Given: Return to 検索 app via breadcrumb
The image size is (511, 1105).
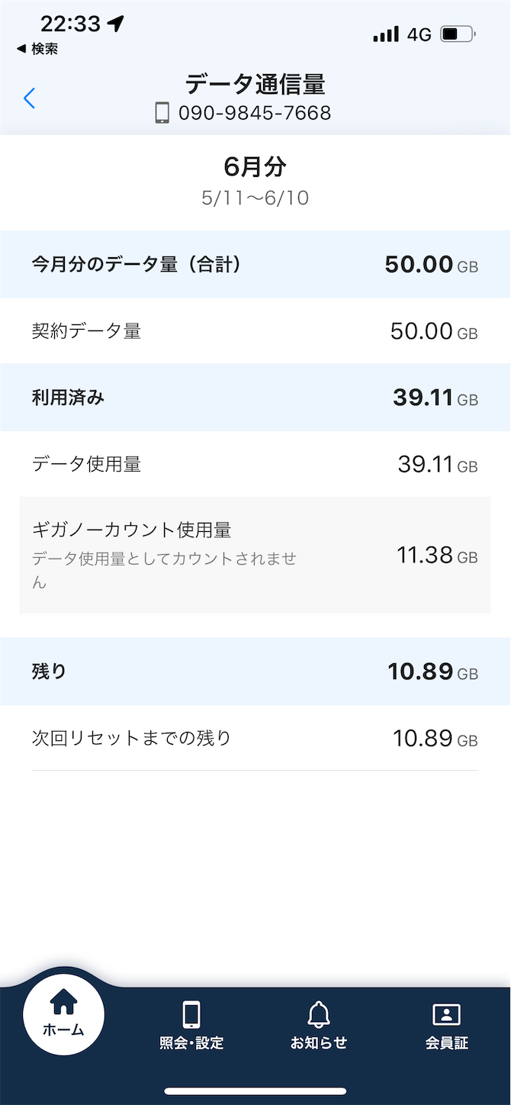Looking at the screenshot, I should pos(37,49).
